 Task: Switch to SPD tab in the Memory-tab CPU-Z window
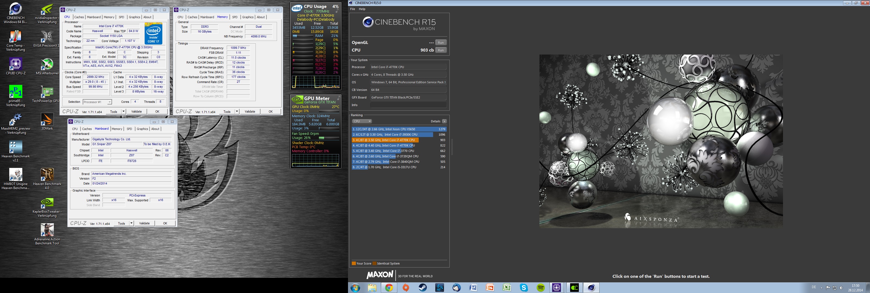point(235,17)
